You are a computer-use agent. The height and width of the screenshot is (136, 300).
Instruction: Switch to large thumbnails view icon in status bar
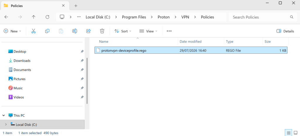[296, 132]
